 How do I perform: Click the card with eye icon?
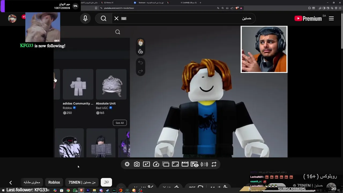(195, 164)
